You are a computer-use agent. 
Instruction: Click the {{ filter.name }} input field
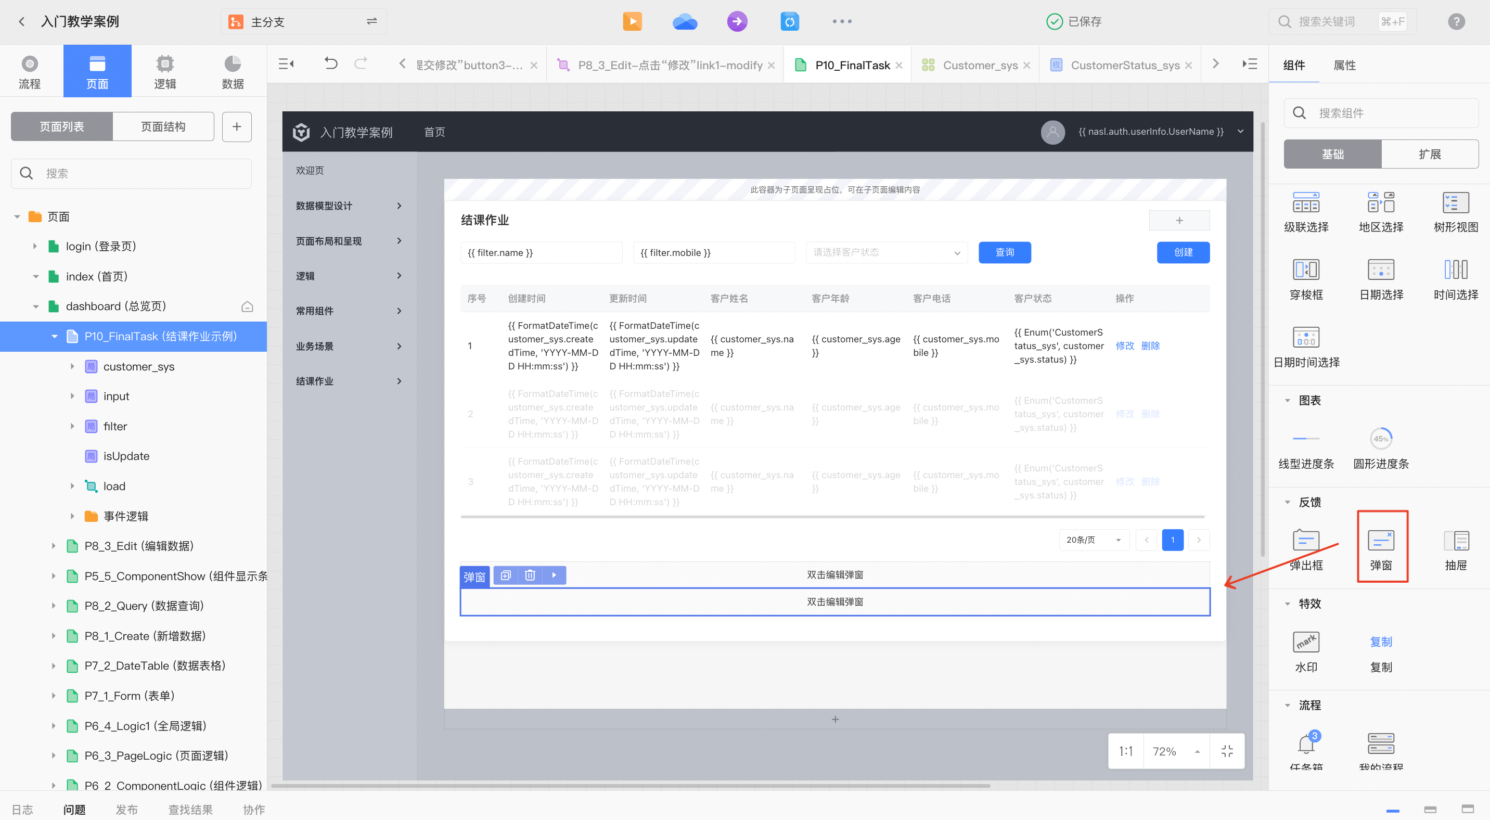coord(541,253)
